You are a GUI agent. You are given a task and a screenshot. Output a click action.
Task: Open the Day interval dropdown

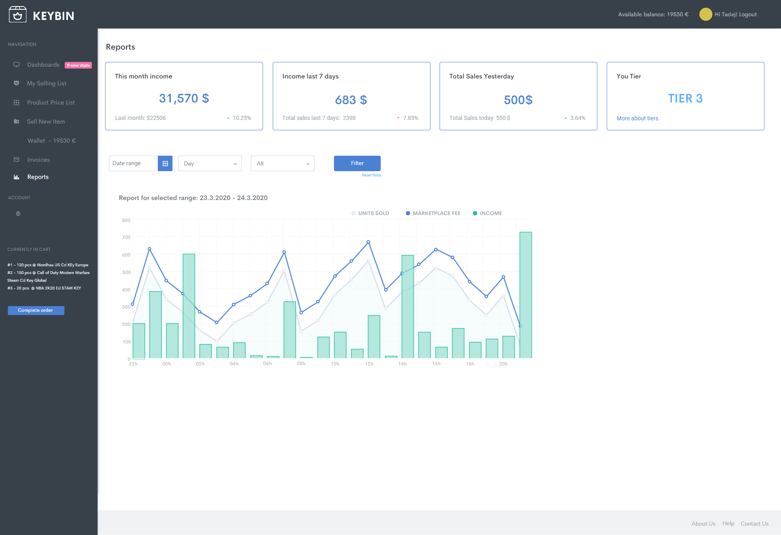pos(210,163)
